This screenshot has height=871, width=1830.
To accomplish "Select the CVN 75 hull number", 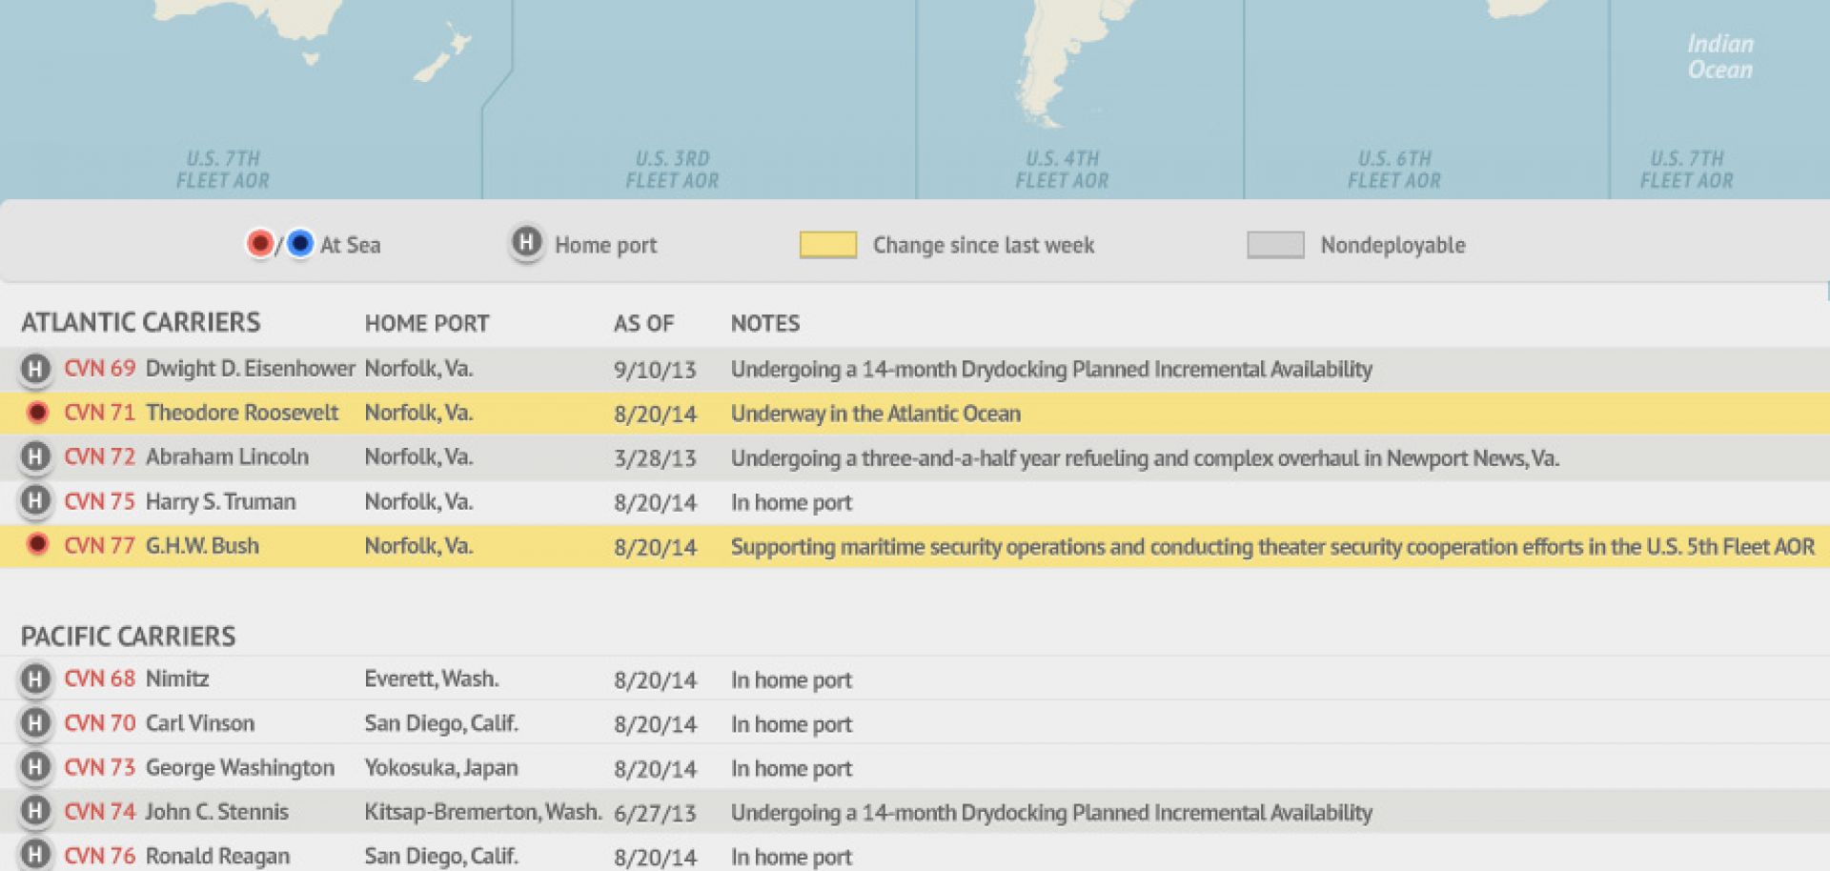I will [x=100, y=501].
